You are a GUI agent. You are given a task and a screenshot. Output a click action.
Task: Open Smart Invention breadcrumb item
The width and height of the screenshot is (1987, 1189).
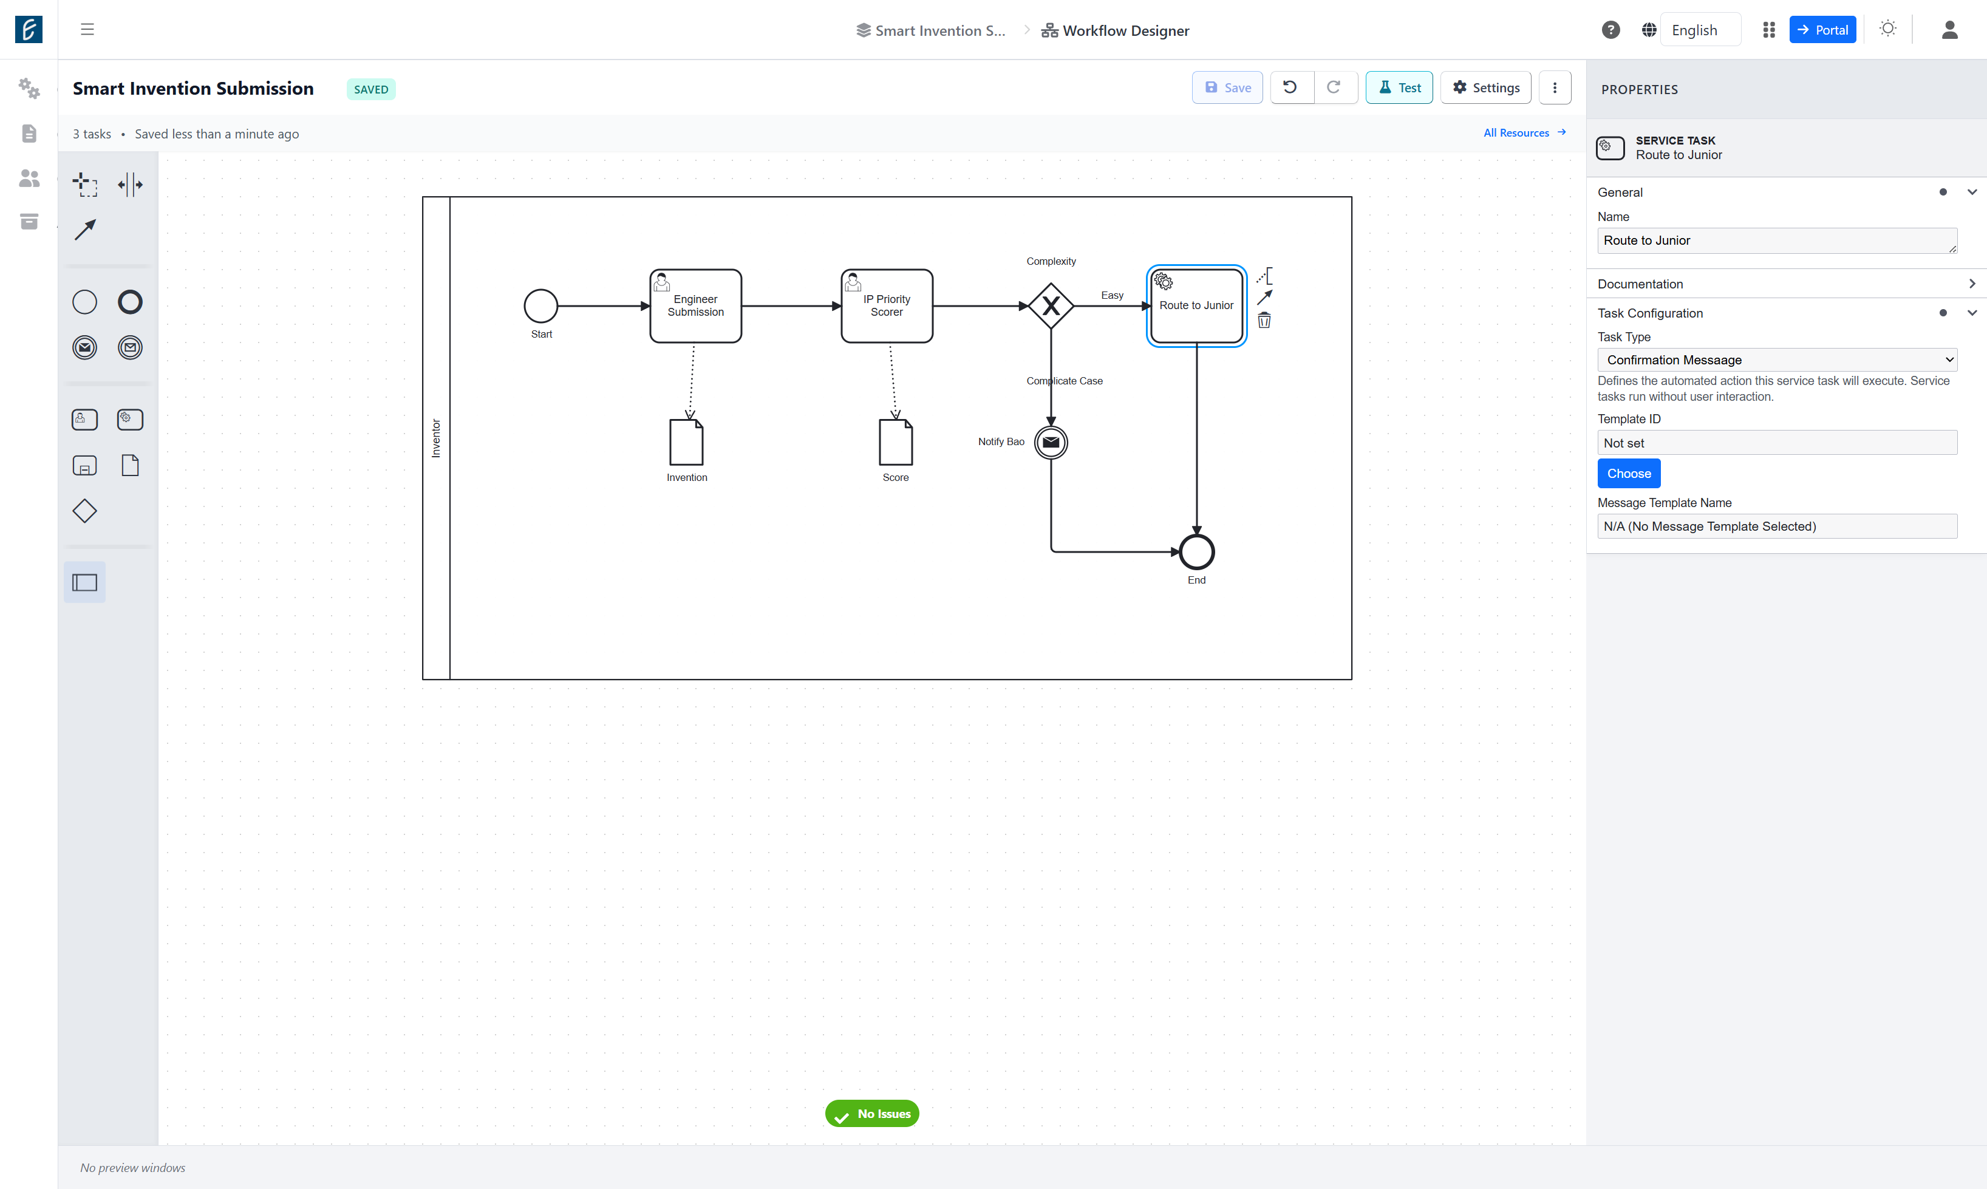(x=931, y=30)
